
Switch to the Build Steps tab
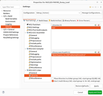pyautogui.click(x=42, y=21)
